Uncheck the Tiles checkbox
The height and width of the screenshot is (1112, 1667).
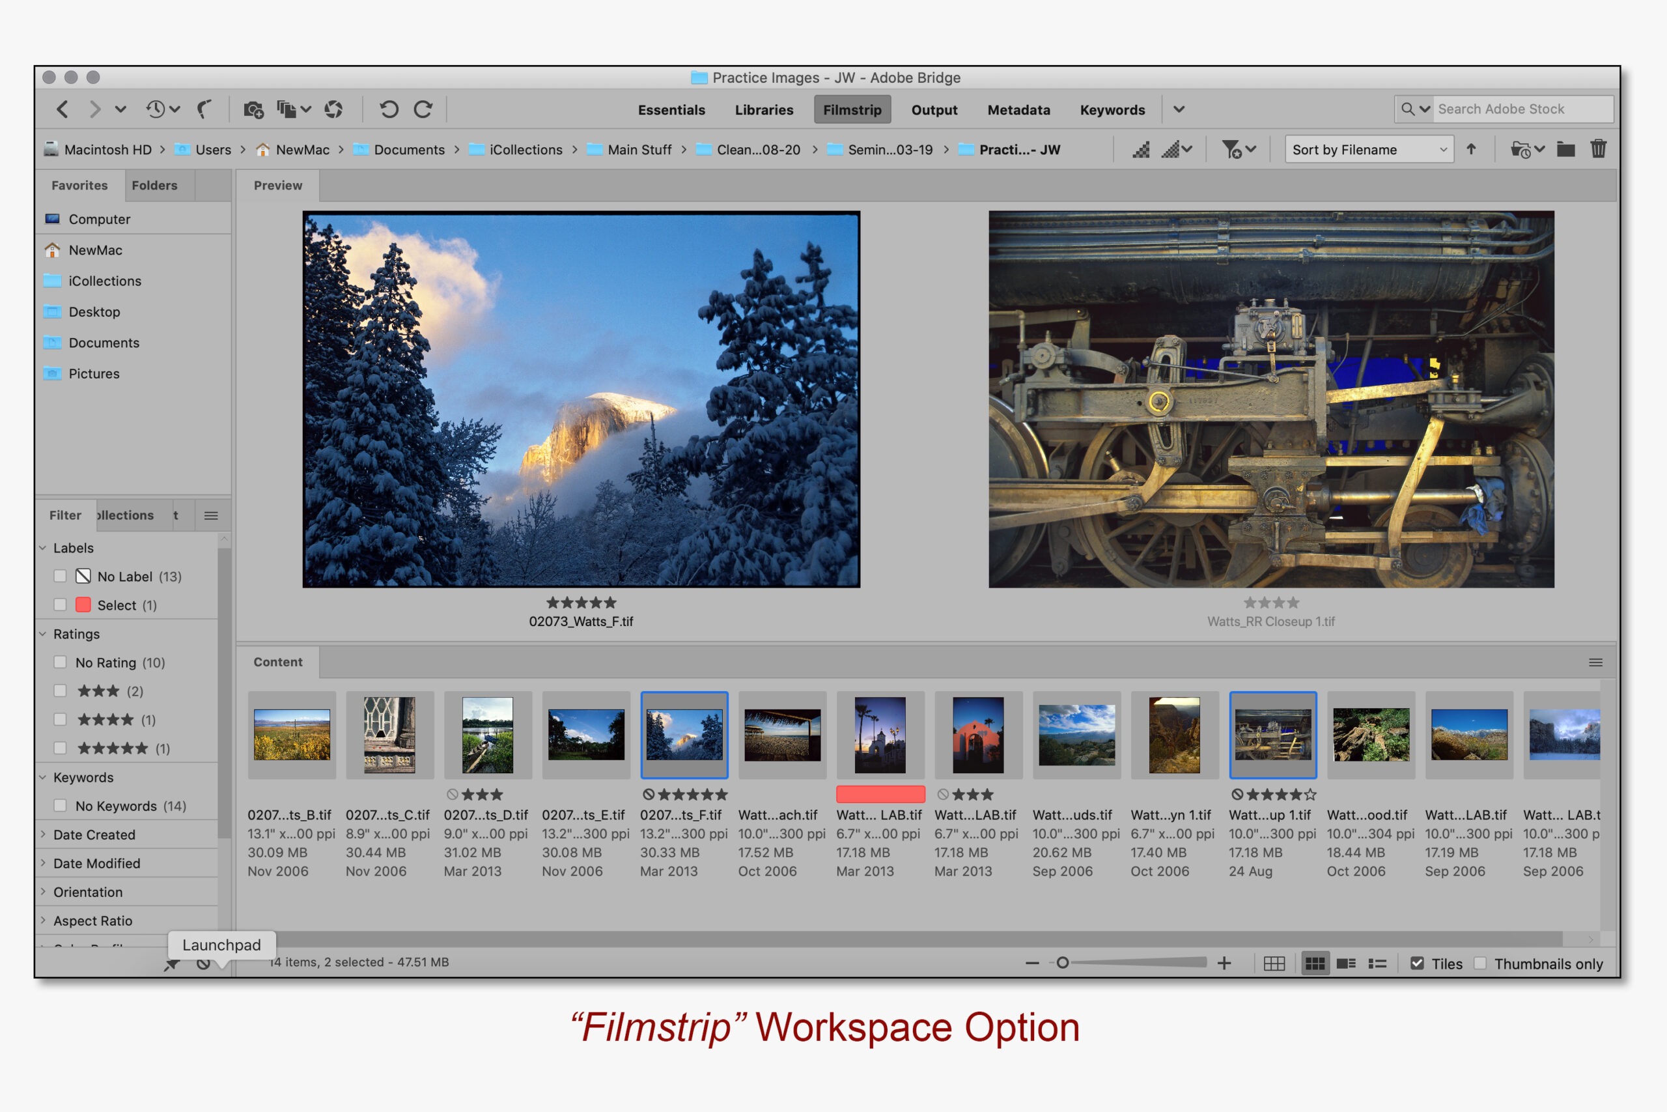1417,963
